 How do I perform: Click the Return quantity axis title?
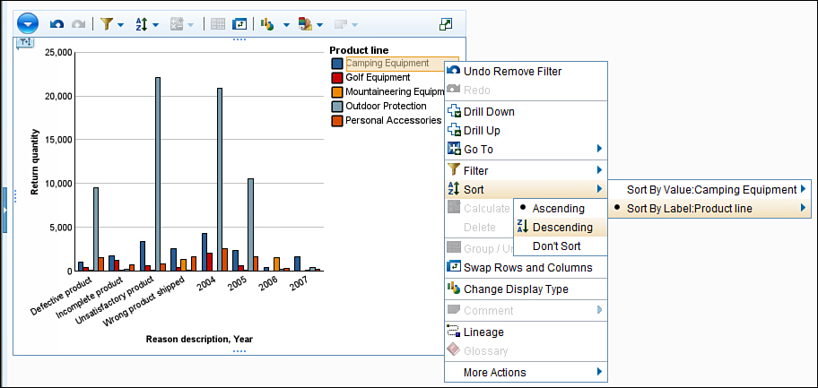[35, 161]
